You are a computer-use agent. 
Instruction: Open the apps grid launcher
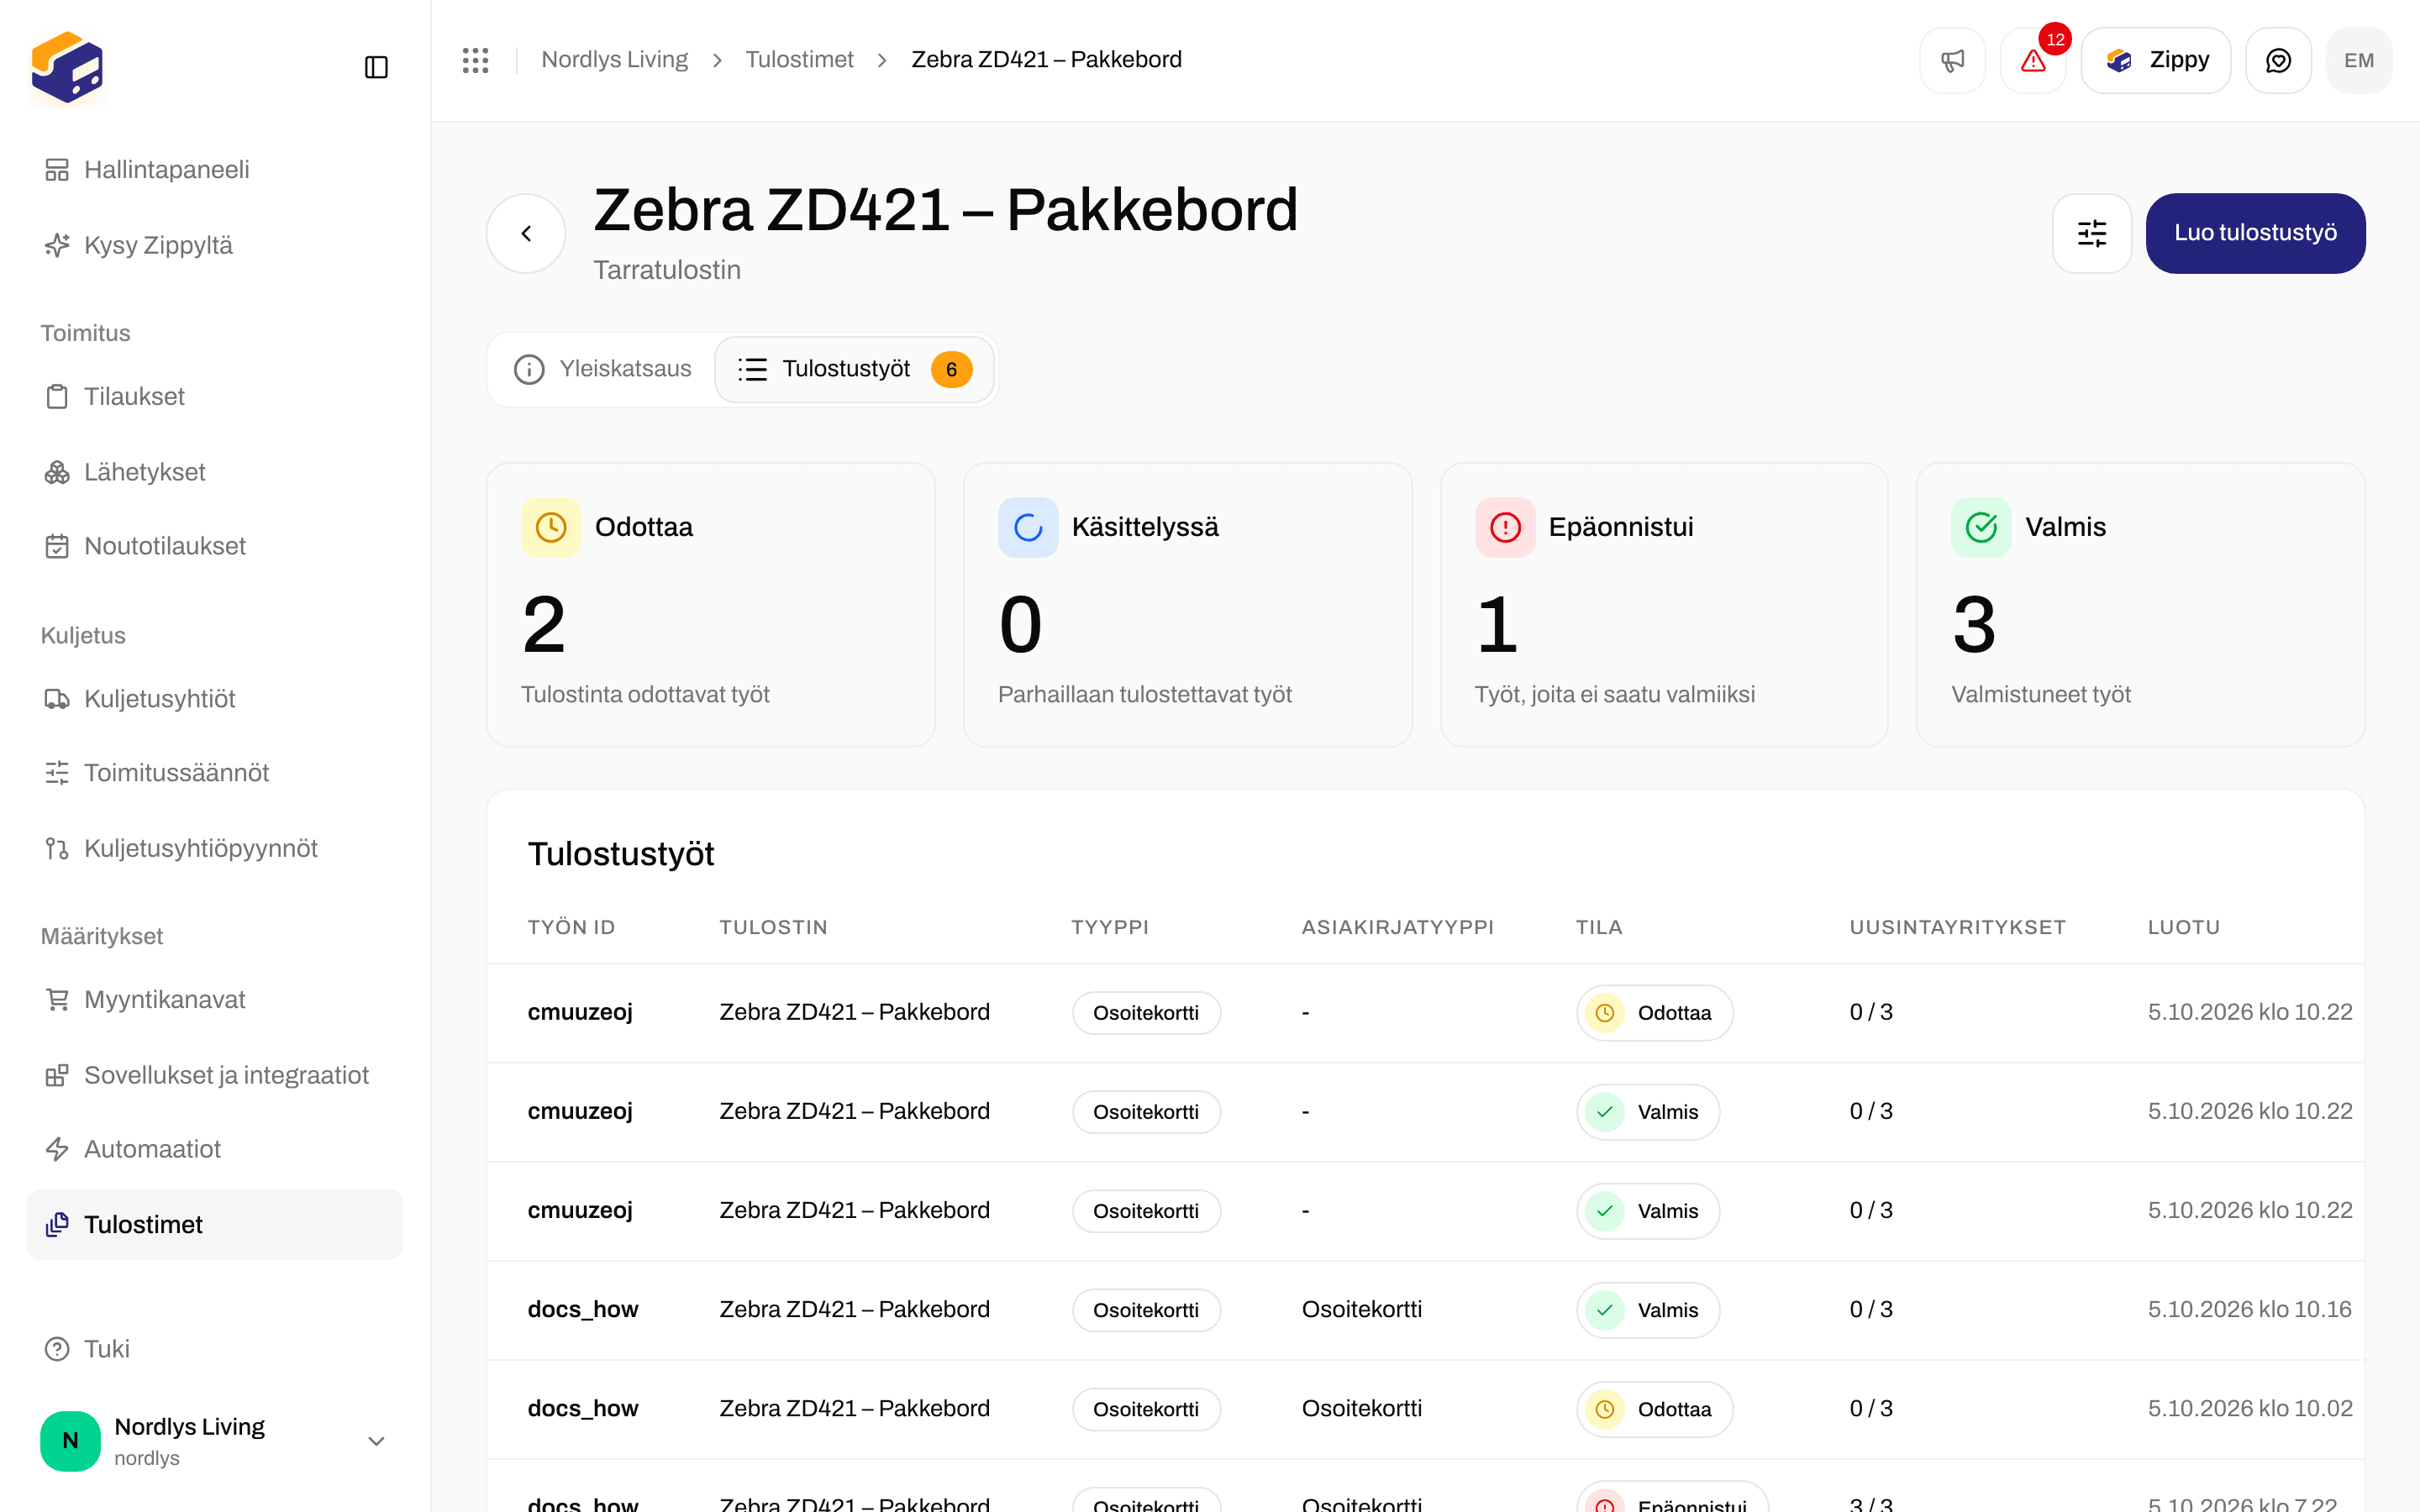tap(475, 60)
